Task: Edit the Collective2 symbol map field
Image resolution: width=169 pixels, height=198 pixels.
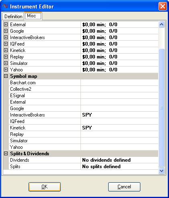Action: coord(120,89)
